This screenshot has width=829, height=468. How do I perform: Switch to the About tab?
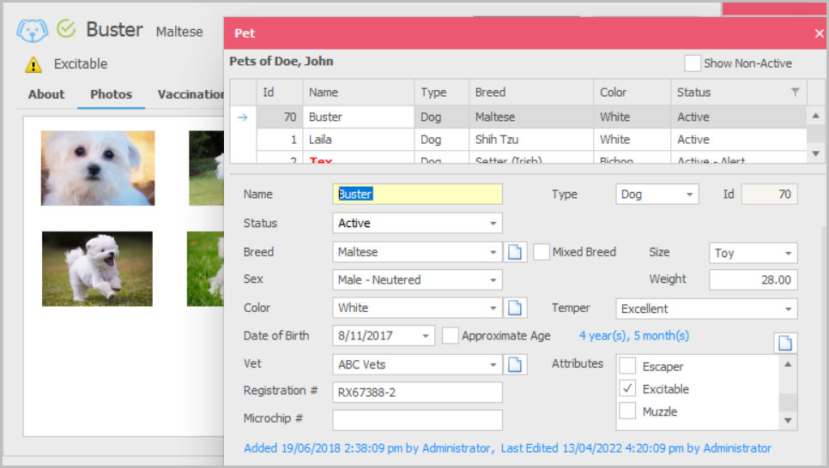(46, 94)
